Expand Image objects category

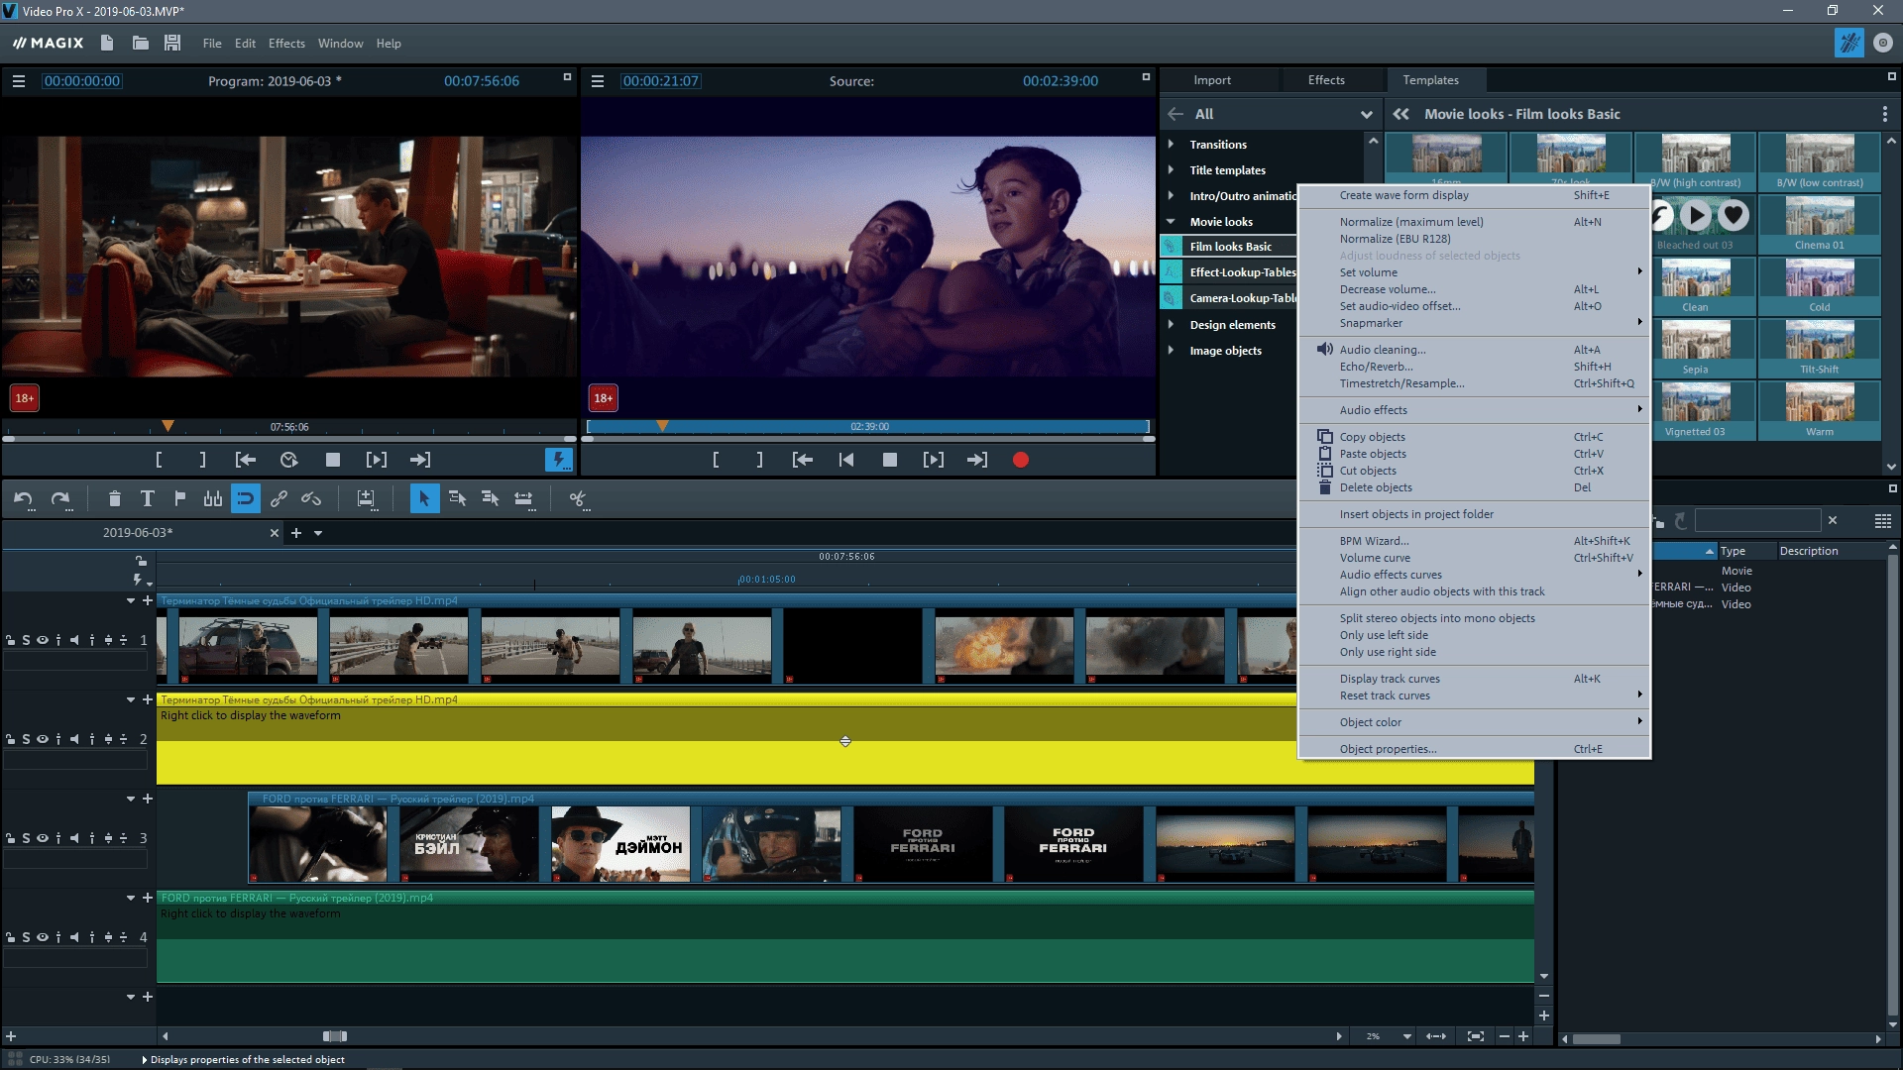click(1172, 351)
